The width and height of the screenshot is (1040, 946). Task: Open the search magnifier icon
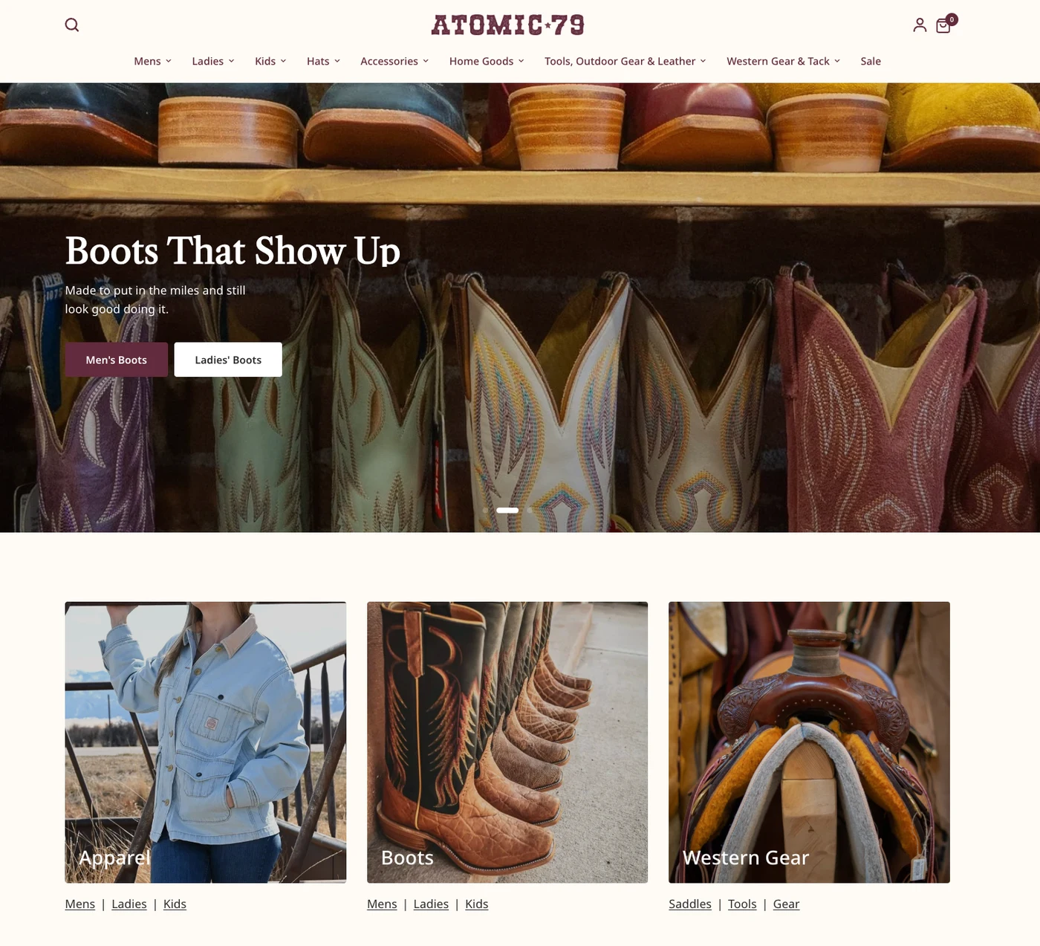tap(72, 25)
